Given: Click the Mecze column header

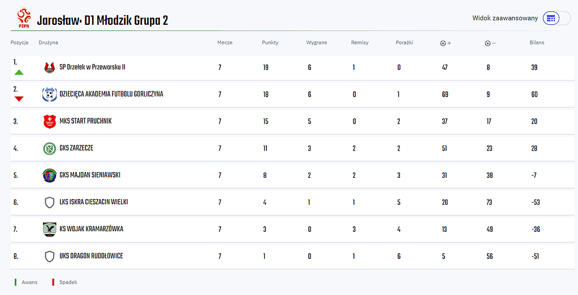Looking at the screenshot, I should tap(225, 43).
